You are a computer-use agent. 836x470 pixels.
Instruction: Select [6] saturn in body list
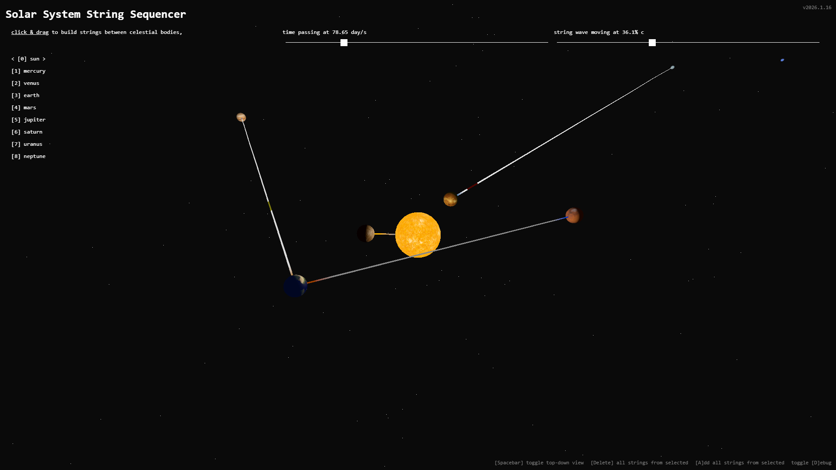tap(27, 132)
